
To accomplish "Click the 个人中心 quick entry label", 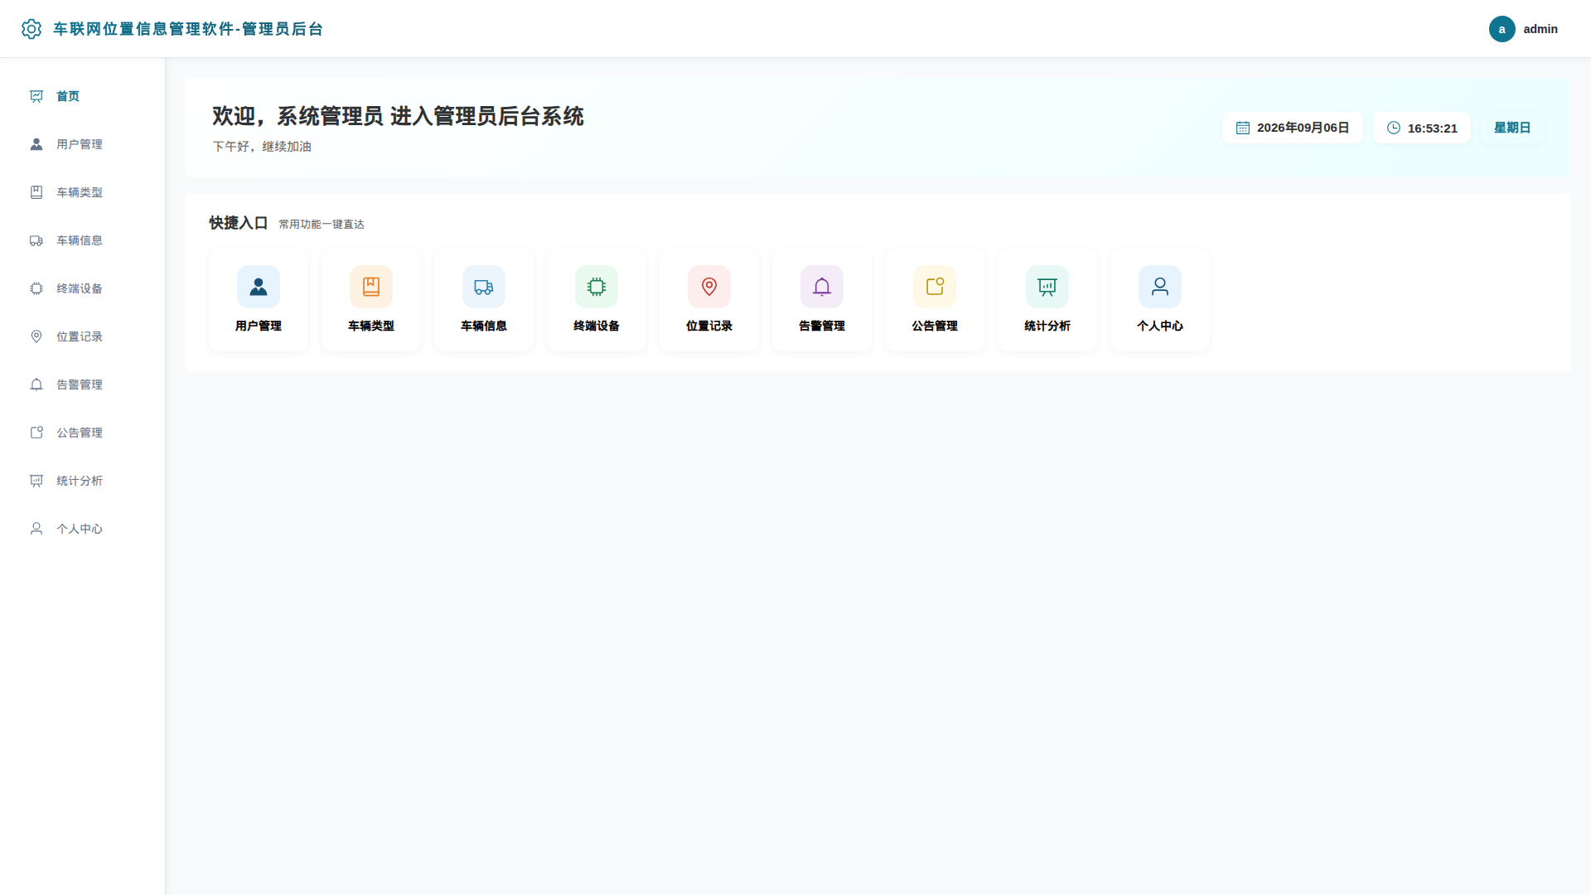I will 1160,326.
